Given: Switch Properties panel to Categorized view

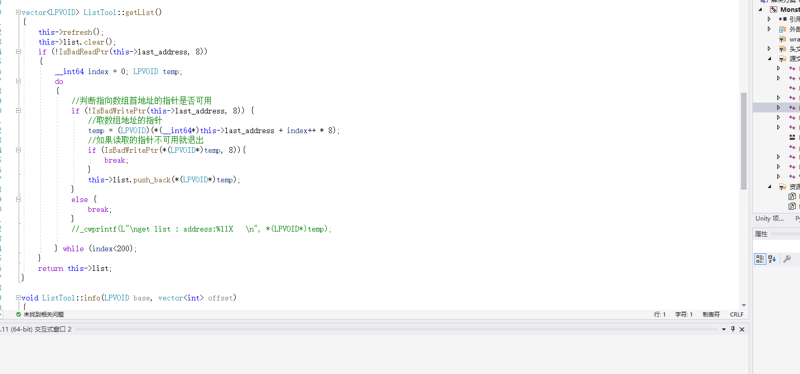Looking at the screenshot, I should (x=760, y=259).
